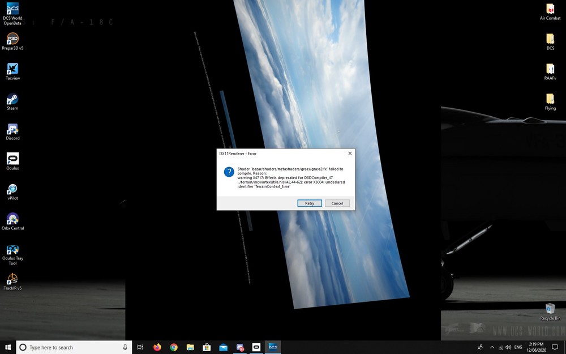Screen dimensions: 566x354
Task: Open the ENG language switcher menu
Action: [518, 347]
